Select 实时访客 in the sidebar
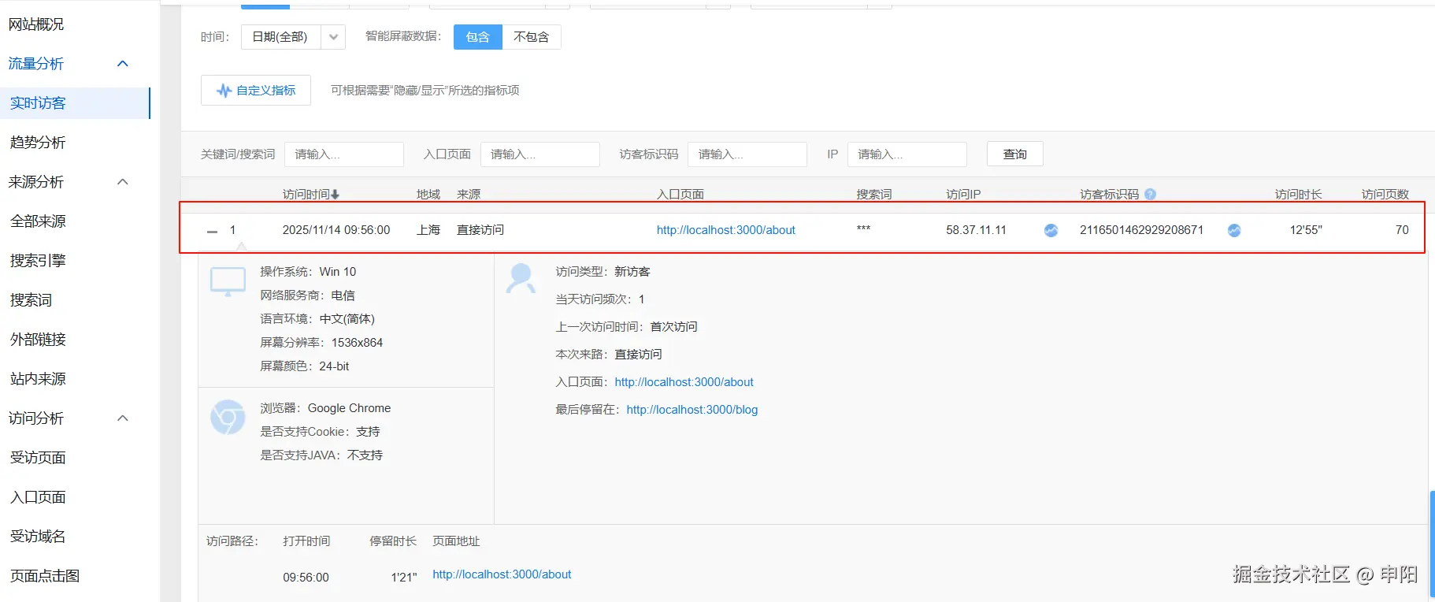This screenshot has width=1435, height=602. tap(75, 103)
